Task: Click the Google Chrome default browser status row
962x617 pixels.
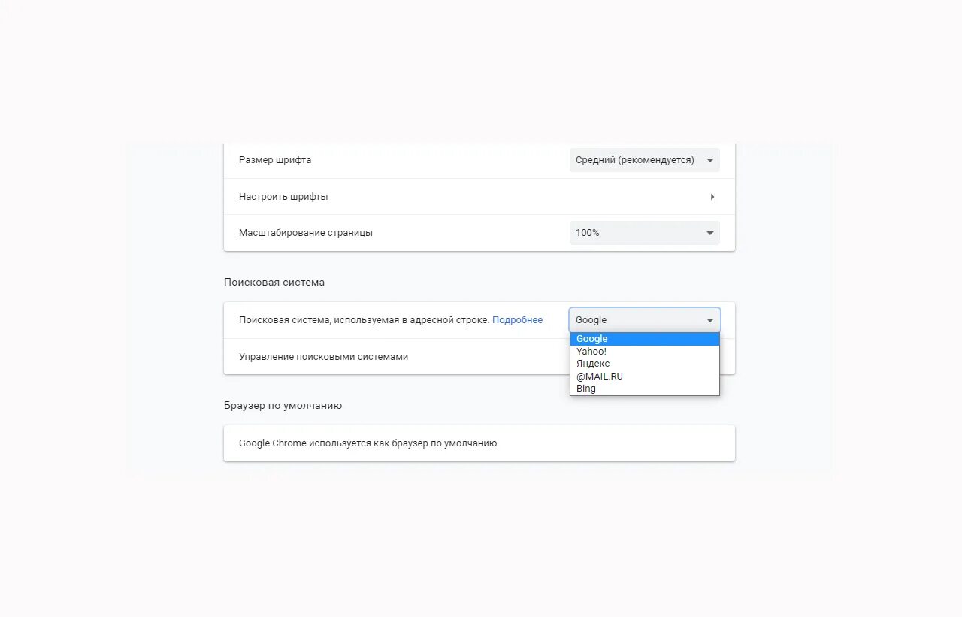Action: (x=479, y=443)
